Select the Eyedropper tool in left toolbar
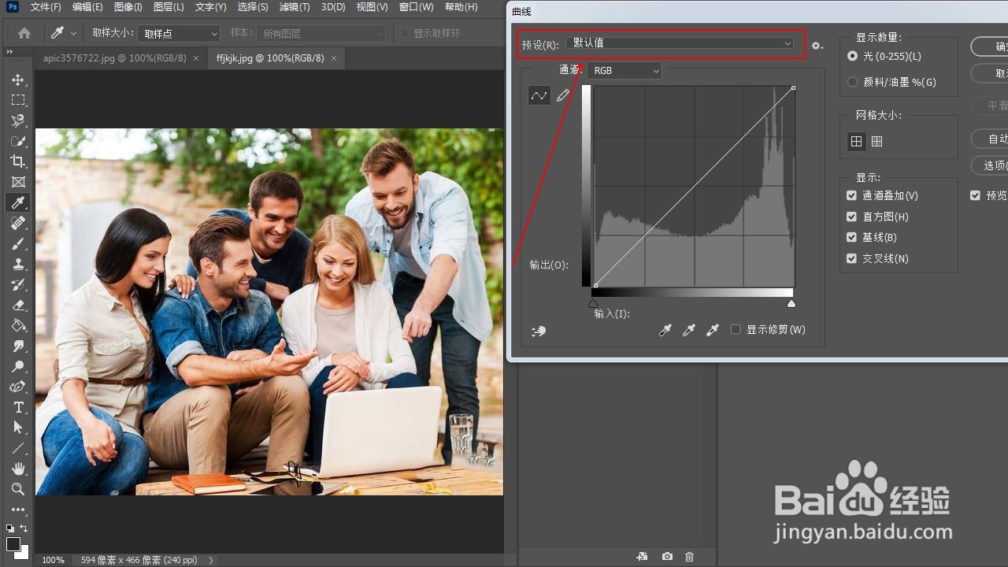Image resolution: width=1008 pixels, height=567 pixels. 17,202
